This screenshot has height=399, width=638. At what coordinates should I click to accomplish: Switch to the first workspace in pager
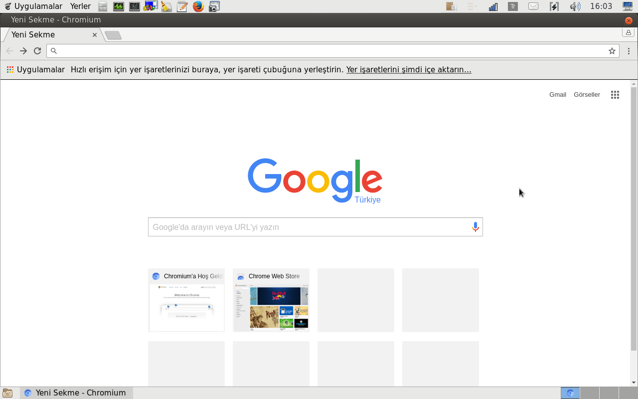coord(570,393)
